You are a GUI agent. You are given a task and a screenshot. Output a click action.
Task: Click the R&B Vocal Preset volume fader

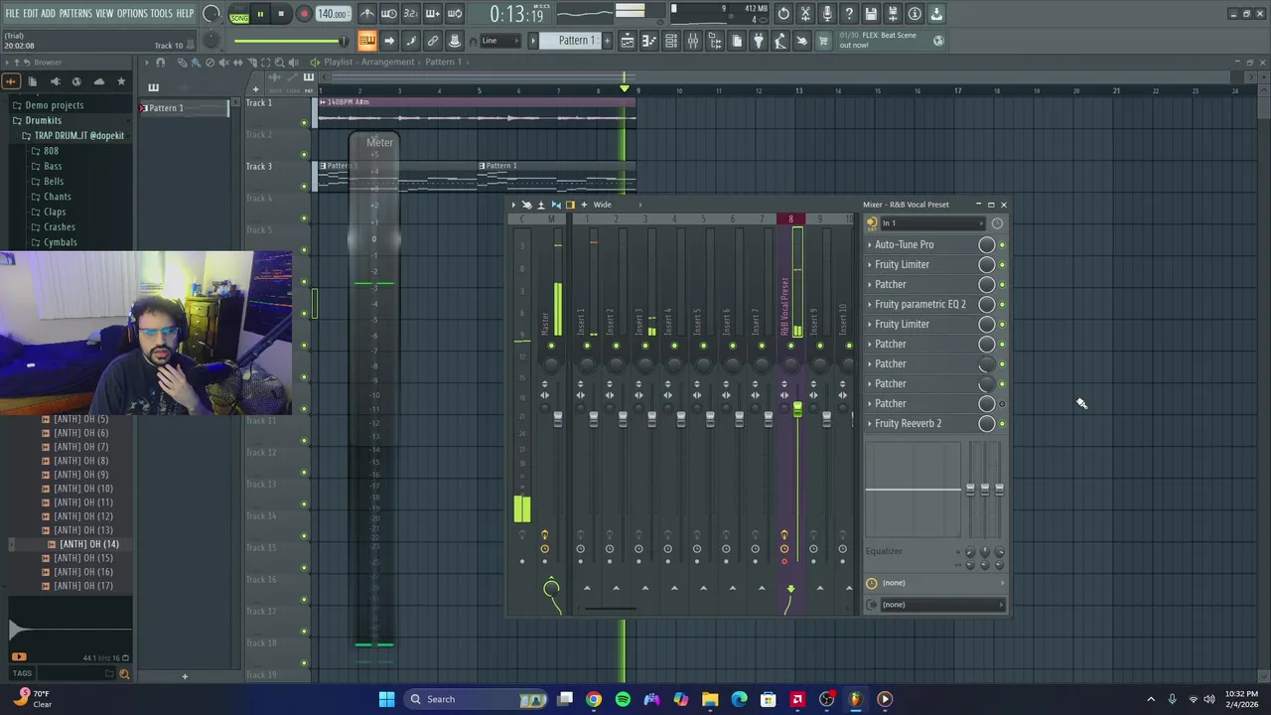tap(797, 409)
